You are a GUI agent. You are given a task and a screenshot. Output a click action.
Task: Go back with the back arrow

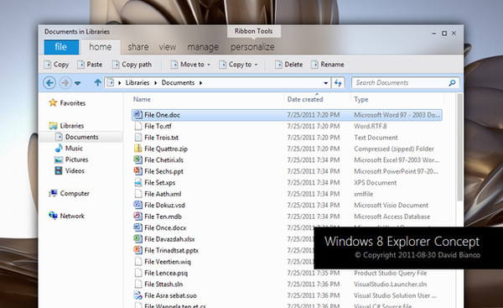coord(49,83)
